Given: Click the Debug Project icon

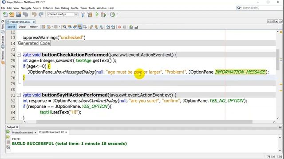Looking at the screenshot, I should (x=103, y=14).
